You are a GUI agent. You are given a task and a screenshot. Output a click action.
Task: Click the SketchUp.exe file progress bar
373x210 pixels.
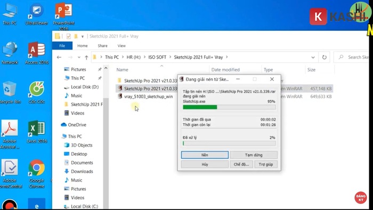click(x=229, y=107)
